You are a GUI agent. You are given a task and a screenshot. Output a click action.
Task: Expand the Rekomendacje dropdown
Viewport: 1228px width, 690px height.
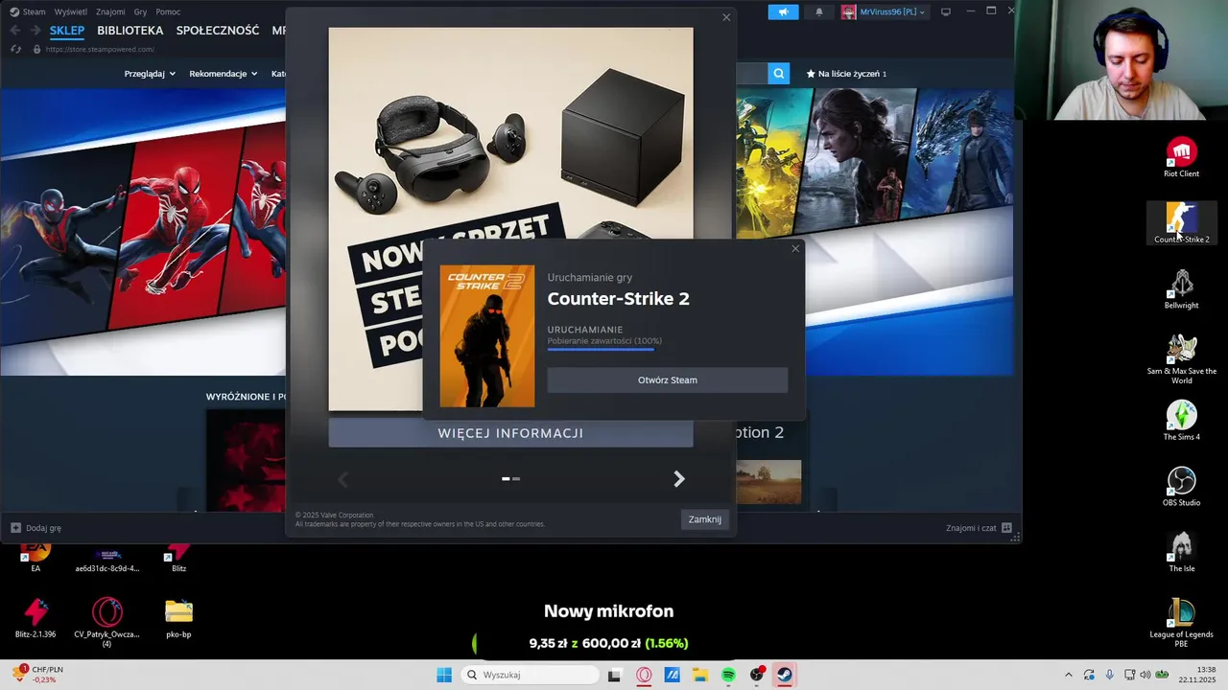[224, 74]
